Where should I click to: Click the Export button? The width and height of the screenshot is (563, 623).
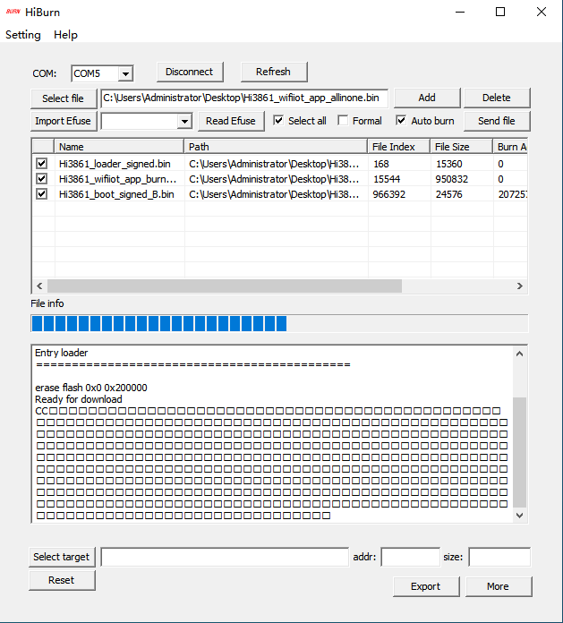[x=426, y=587]
